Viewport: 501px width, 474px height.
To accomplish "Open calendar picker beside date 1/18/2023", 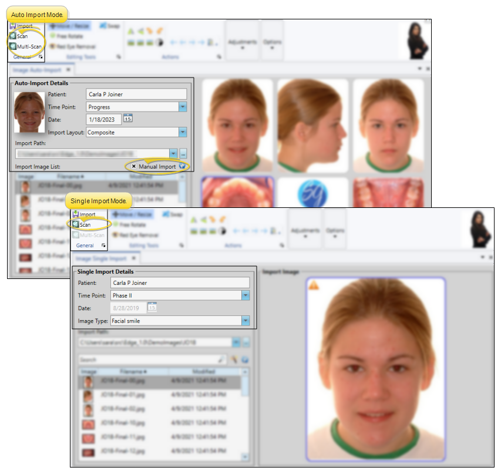I will pos(128,119).
